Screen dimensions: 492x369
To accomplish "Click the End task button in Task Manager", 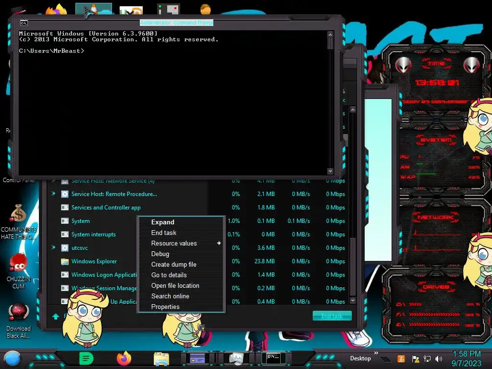I will pyautogui.click(x=332, y=316).
